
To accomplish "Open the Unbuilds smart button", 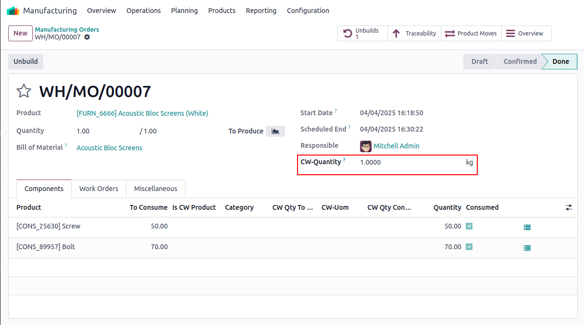I will [x=362, y=34].
